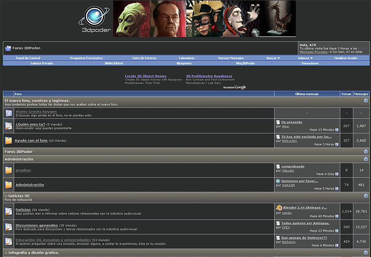The image size is (371, 257).
Task: Open the Buscar dropdown menu
Action: point(273,58)
